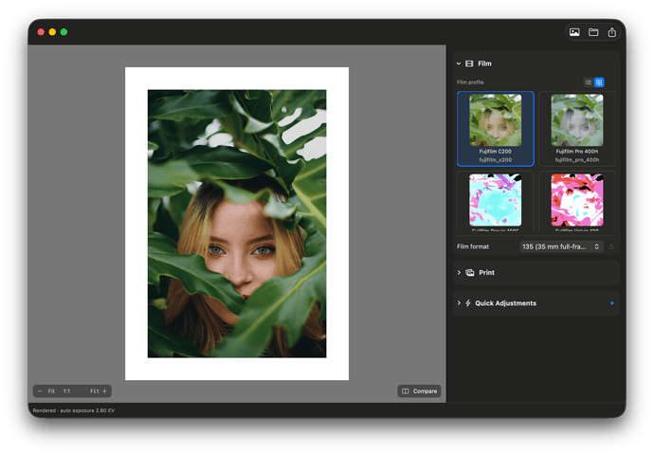Screen dimensions: 654x454
Task: Zoom in with the plus button
Action: coord(104,391)
